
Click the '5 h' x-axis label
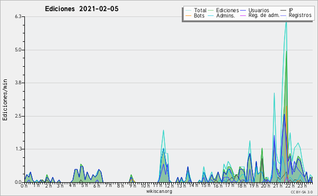coord(84,185)
